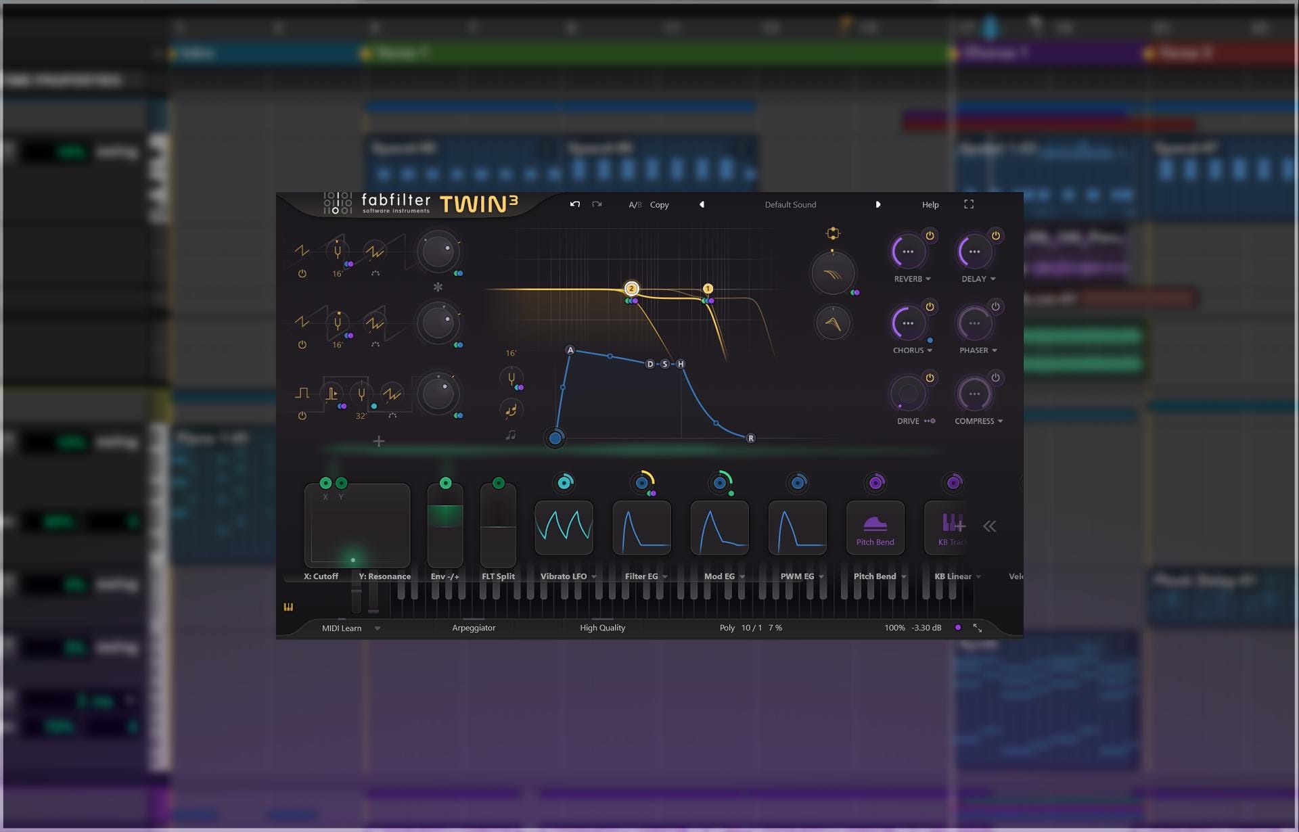Image resolution: width=1299 pixels, height=832 pixels.
Task: Click the second oscillator's sawtooth waveform icon
Action: [302, 323]
